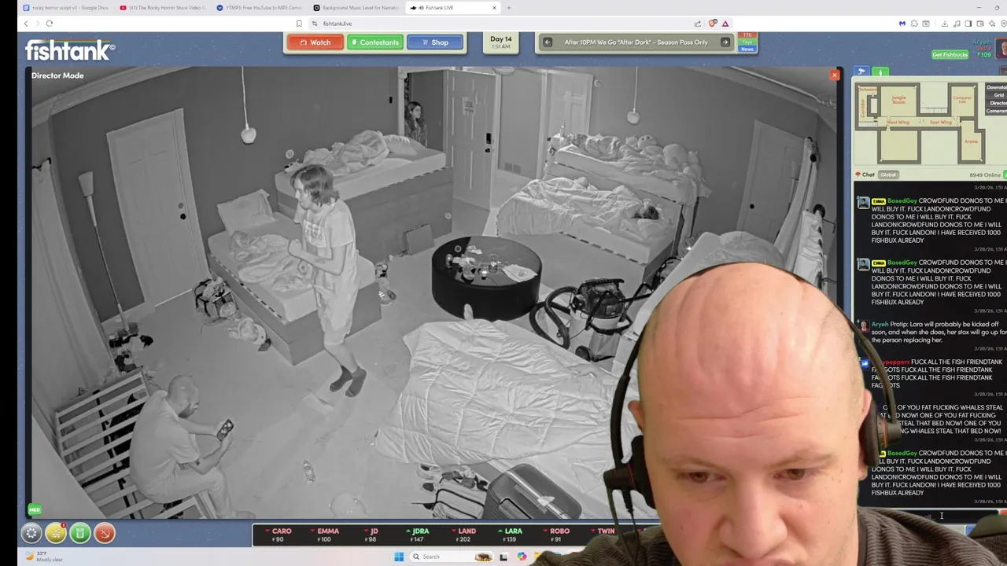This screenshot has height=566, width=1007.
Task: Select LAND in the stock ticker
Action: [464, 535]
